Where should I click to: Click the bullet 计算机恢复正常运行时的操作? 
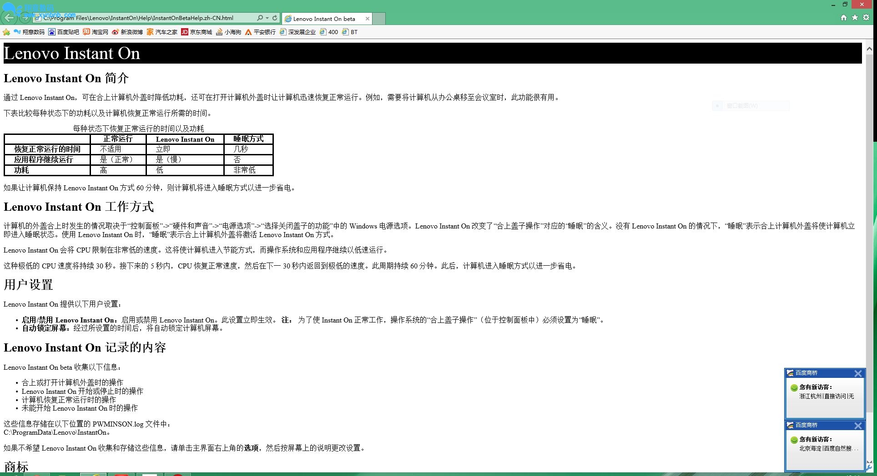(x=69, y=400)
